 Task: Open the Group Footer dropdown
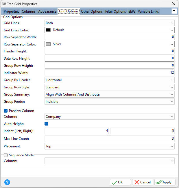click(110, 102)
